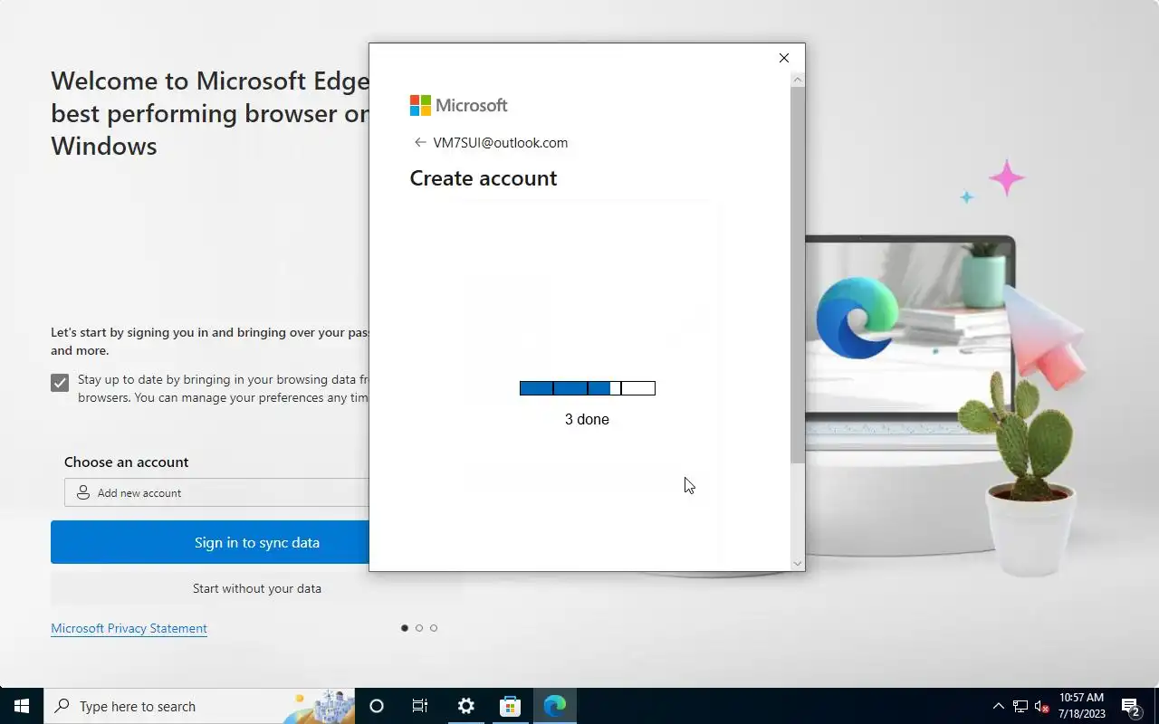Click the person icon in account selector
The width and height of the screenshot is (1159, 724).
tap(83, 492)
